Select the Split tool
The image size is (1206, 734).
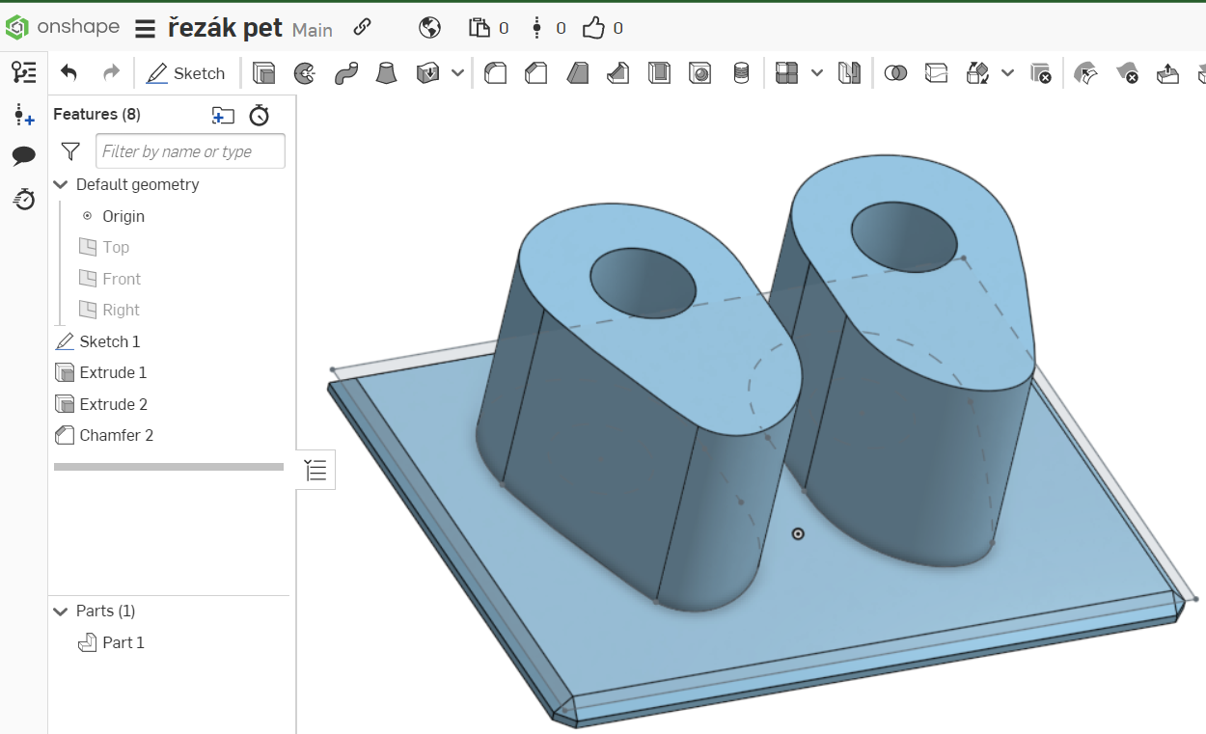(x=936, y=73)
